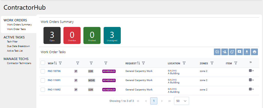
Task: Click the red Overdue summary tile
Action: click(x=72, y=36)
